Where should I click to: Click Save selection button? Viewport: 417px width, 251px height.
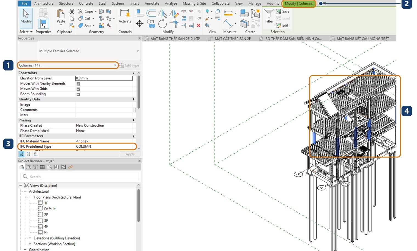[x=283, y=11]
